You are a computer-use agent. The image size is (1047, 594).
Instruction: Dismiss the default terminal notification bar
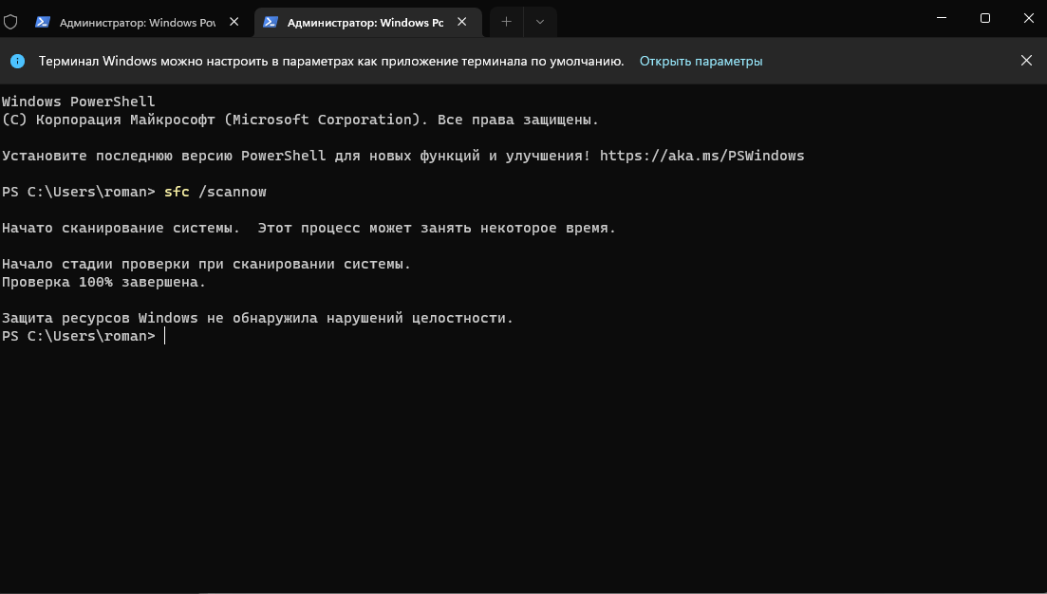tap(1026, 61)
